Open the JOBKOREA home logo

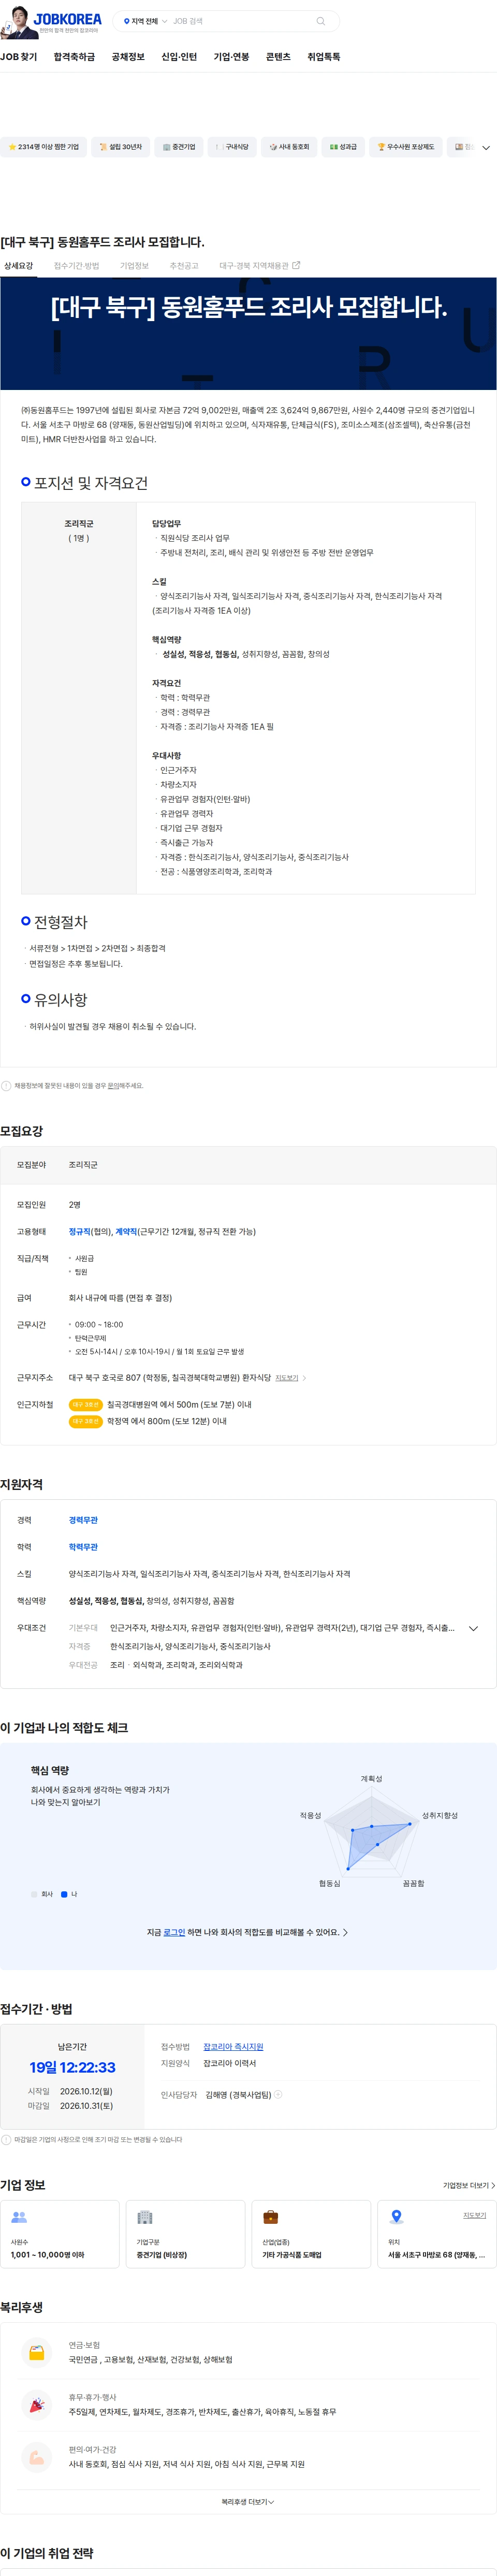coord(67,19)
